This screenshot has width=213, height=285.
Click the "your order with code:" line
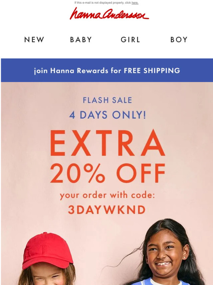click(x=107, y=196)
